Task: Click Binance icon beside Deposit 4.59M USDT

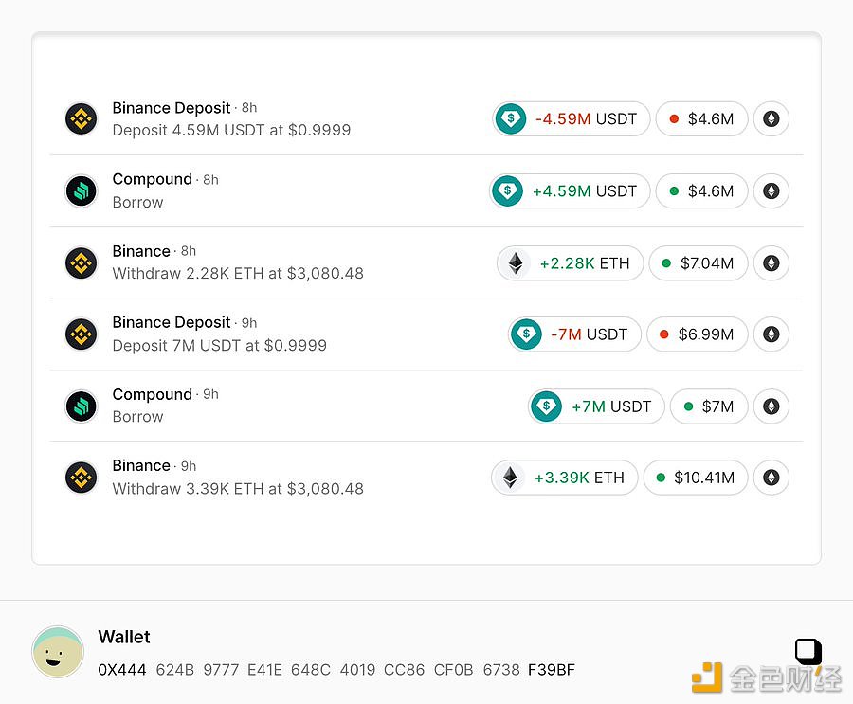Action: coord(82,118)
